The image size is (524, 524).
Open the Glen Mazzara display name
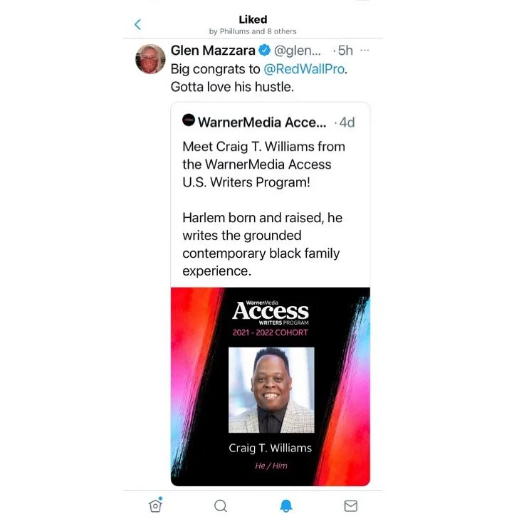[213, 51]
